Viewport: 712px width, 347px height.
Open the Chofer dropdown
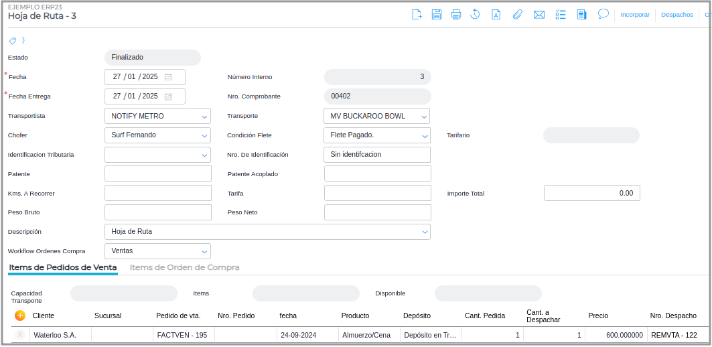pyautogui.click(x=204, y=135)
